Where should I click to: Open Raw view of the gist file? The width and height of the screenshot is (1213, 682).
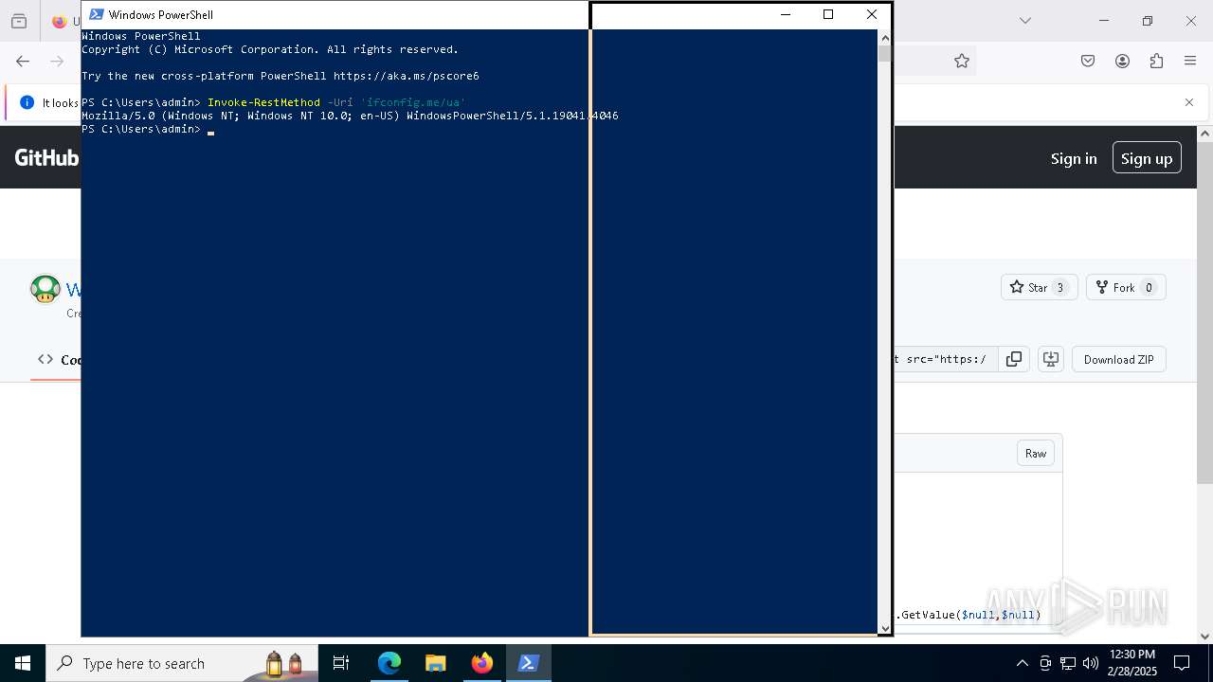click(1035, 453)
